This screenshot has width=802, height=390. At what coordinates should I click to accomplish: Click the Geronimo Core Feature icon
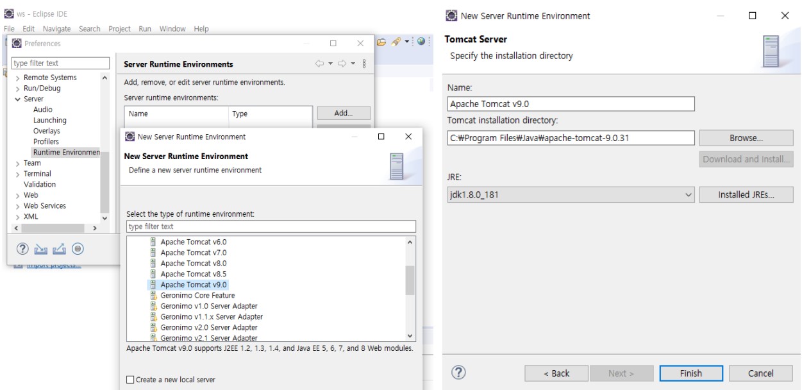153,295
